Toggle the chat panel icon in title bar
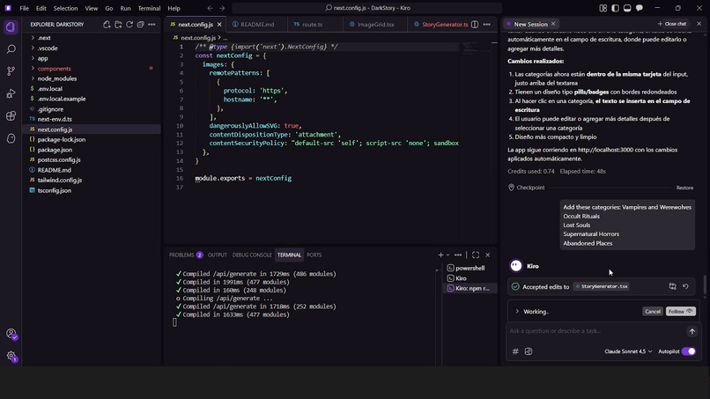 [x=640, y=8]
